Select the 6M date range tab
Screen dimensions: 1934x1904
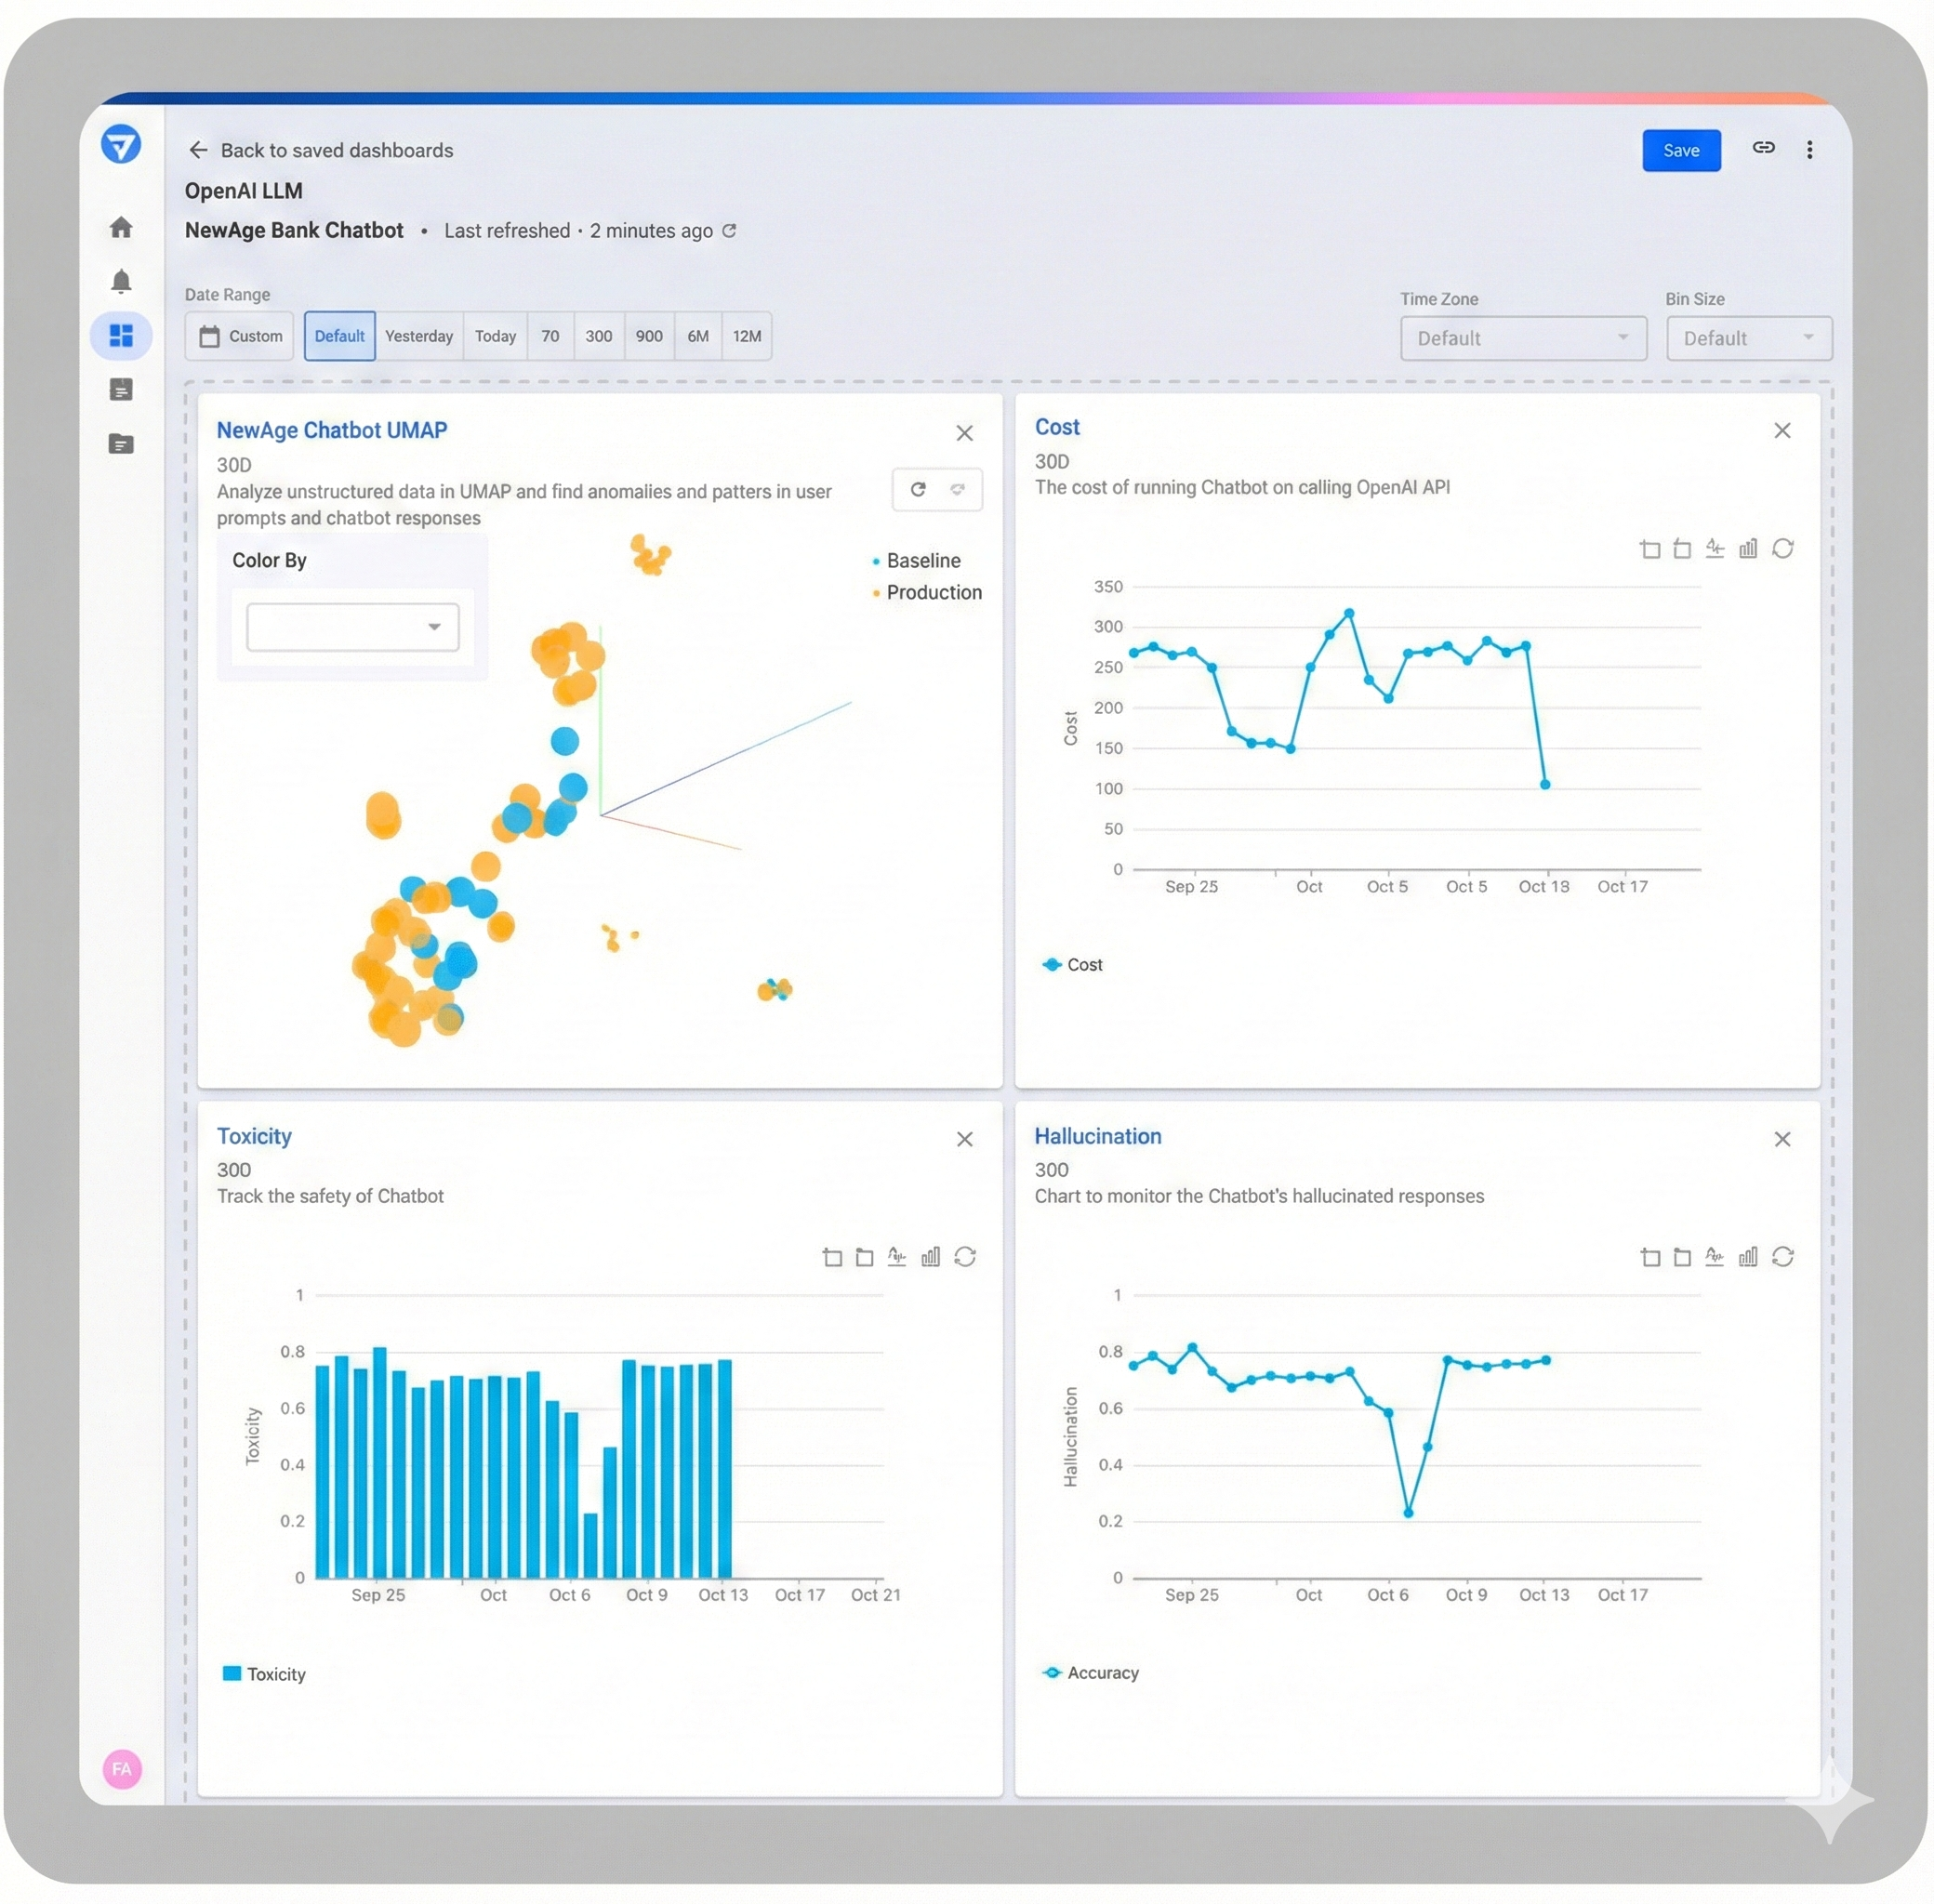pos(698,337)
